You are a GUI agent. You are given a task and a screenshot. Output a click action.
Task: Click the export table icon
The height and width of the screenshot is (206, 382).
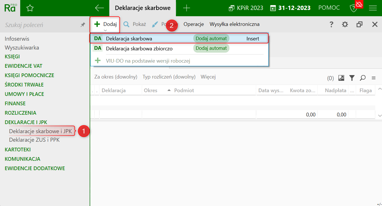341,78
